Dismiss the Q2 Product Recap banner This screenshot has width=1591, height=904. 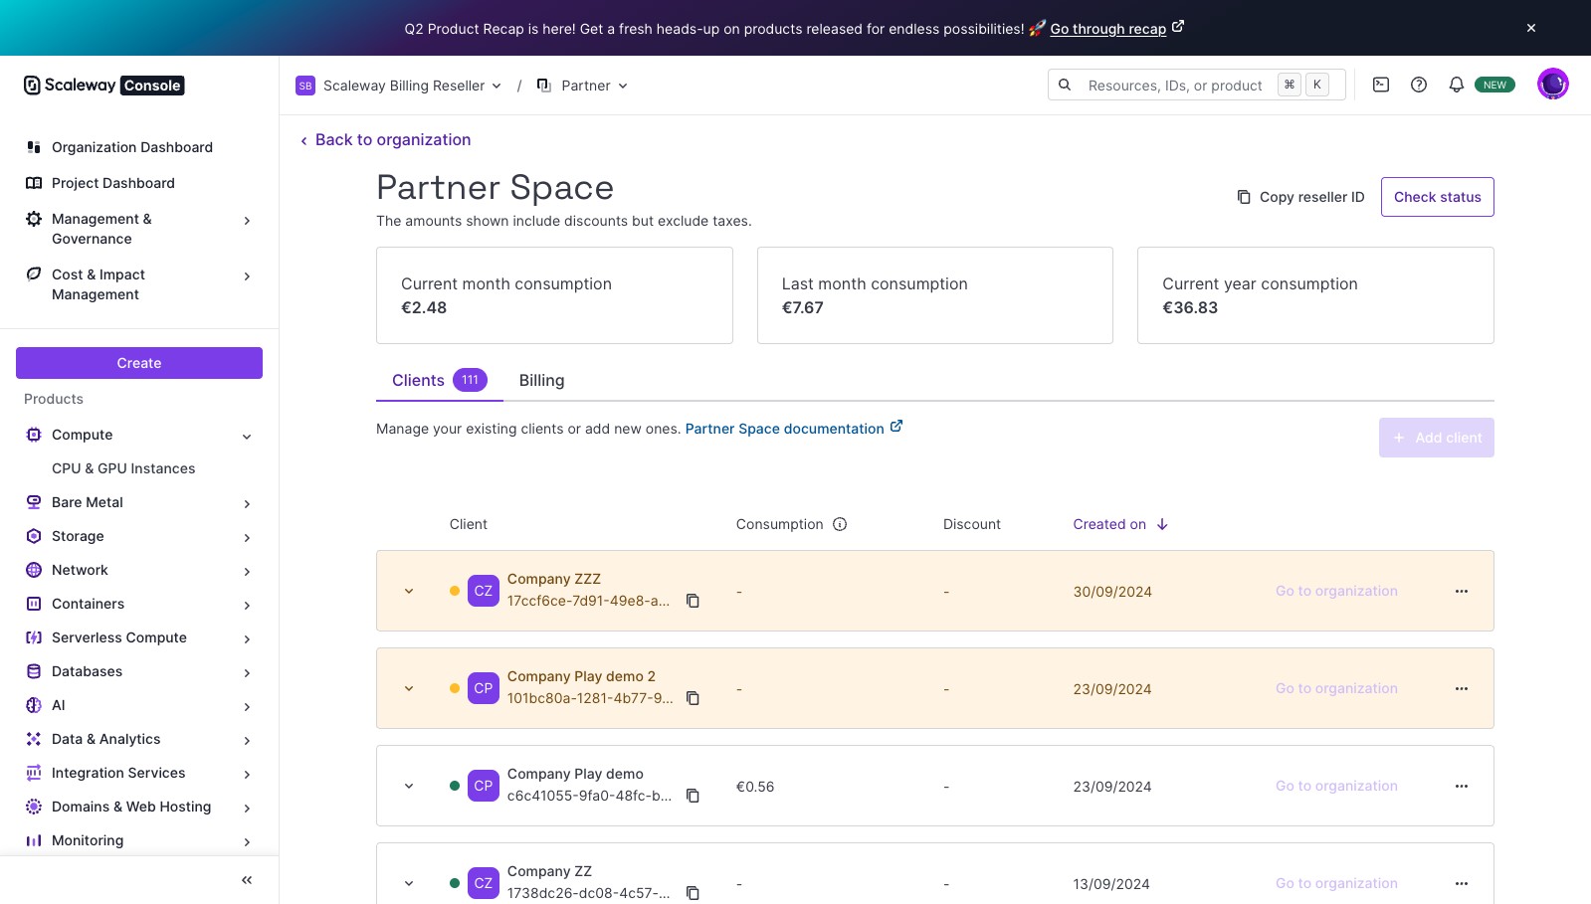1531,28
